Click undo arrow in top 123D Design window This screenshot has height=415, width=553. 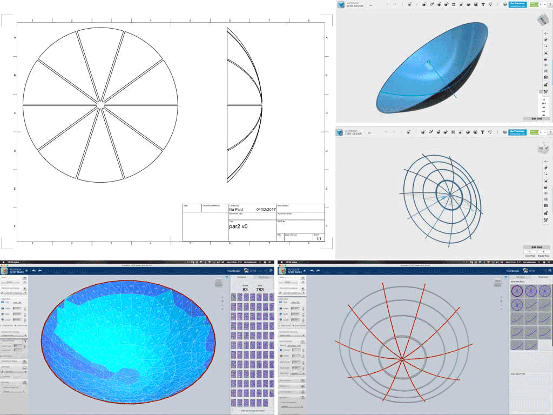point(388,4)
